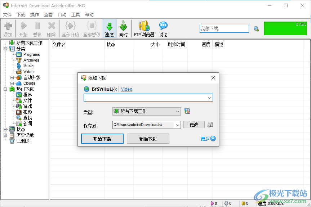Close the 添加下载 dialog

213,78
